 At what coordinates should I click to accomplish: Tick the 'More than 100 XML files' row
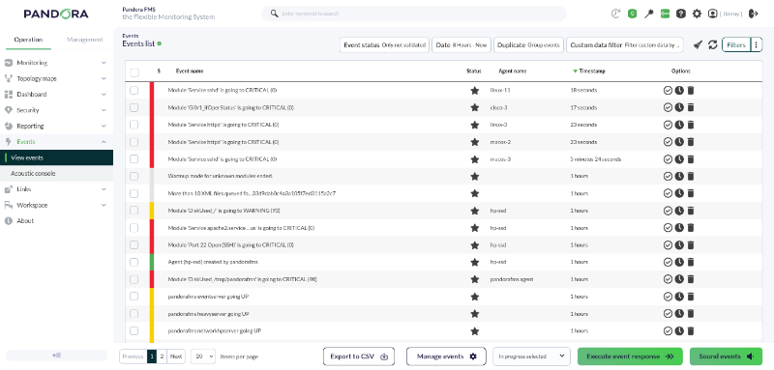click(134, 193)
